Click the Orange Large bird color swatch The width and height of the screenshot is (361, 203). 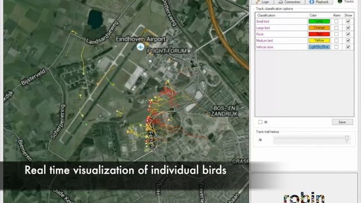tap(319, 28)
